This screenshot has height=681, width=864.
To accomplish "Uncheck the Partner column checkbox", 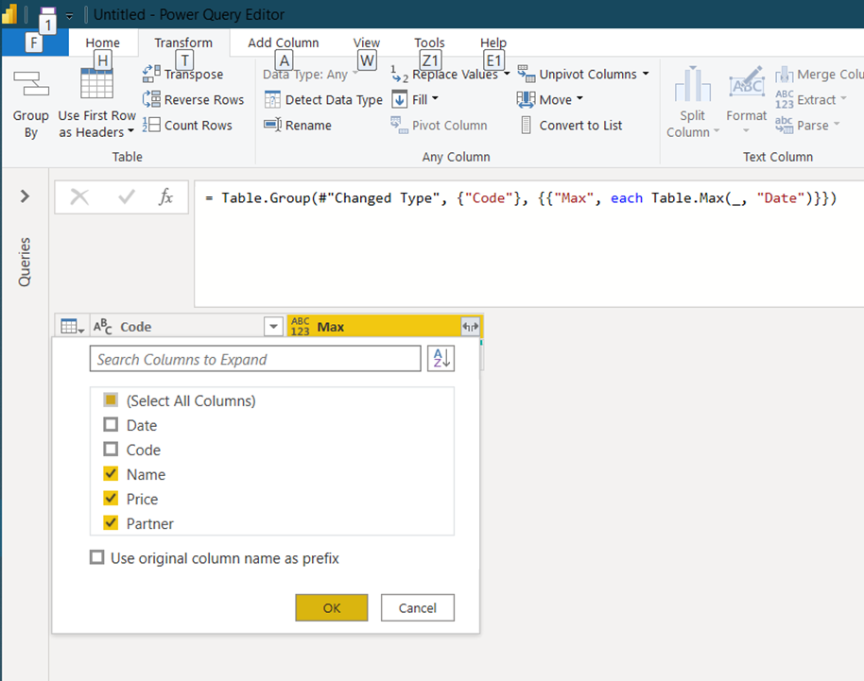I will [x=111, y=523].
